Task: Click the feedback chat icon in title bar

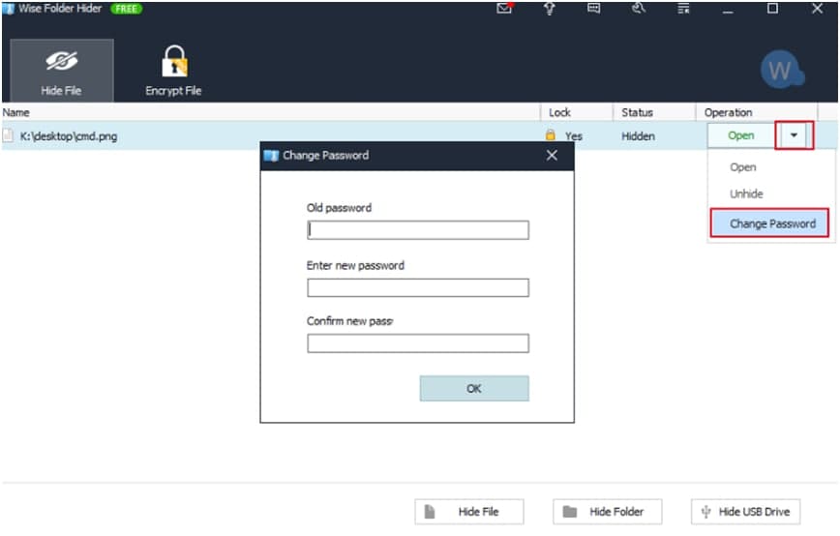Action: click(593, 9)
